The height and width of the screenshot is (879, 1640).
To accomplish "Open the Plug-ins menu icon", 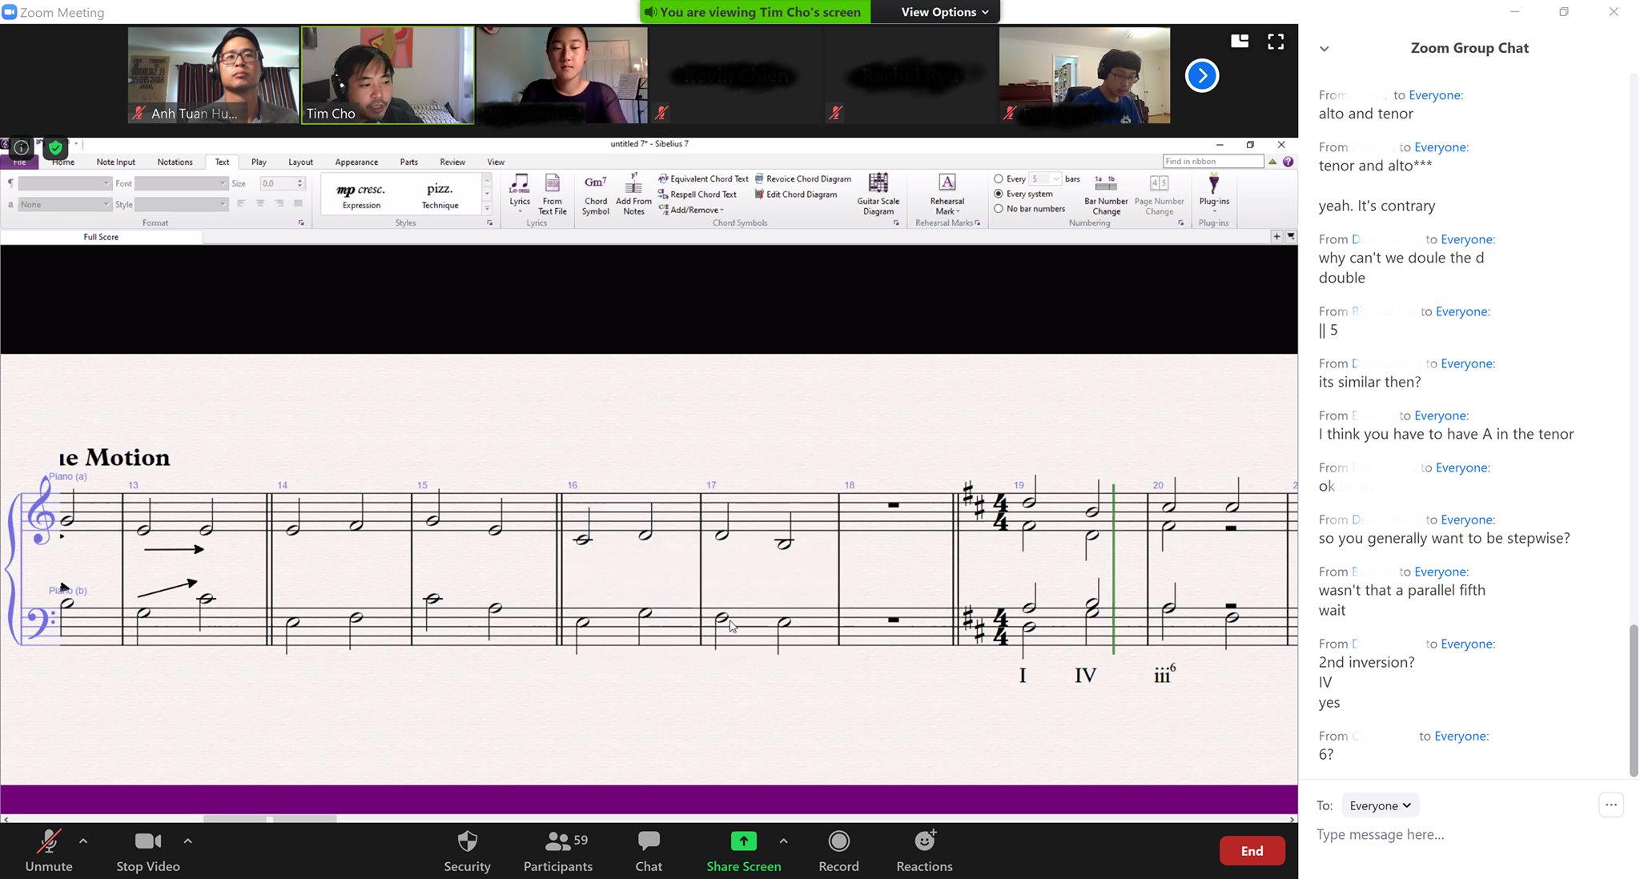I will (1214, 192).
